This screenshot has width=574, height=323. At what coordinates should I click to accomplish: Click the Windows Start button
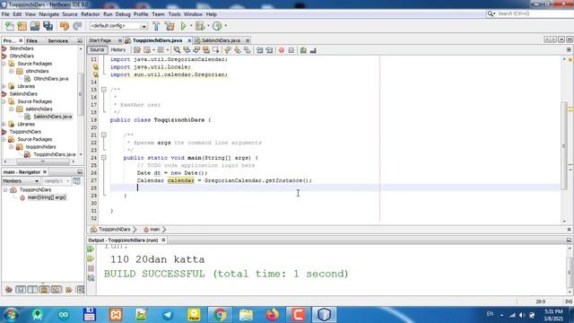point(12,315)
